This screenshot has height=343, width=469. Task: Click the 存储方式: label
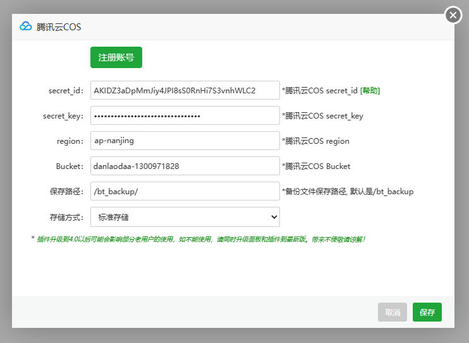pyautogui.click(x=67, y=217)
